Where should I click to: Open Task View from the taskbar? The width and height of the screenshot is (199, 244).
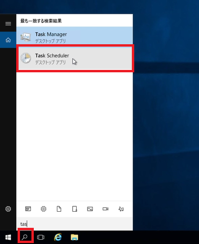(40, 237)
